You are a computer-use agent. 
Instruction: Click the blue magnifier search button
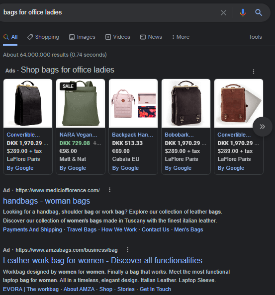coord(259,13)
